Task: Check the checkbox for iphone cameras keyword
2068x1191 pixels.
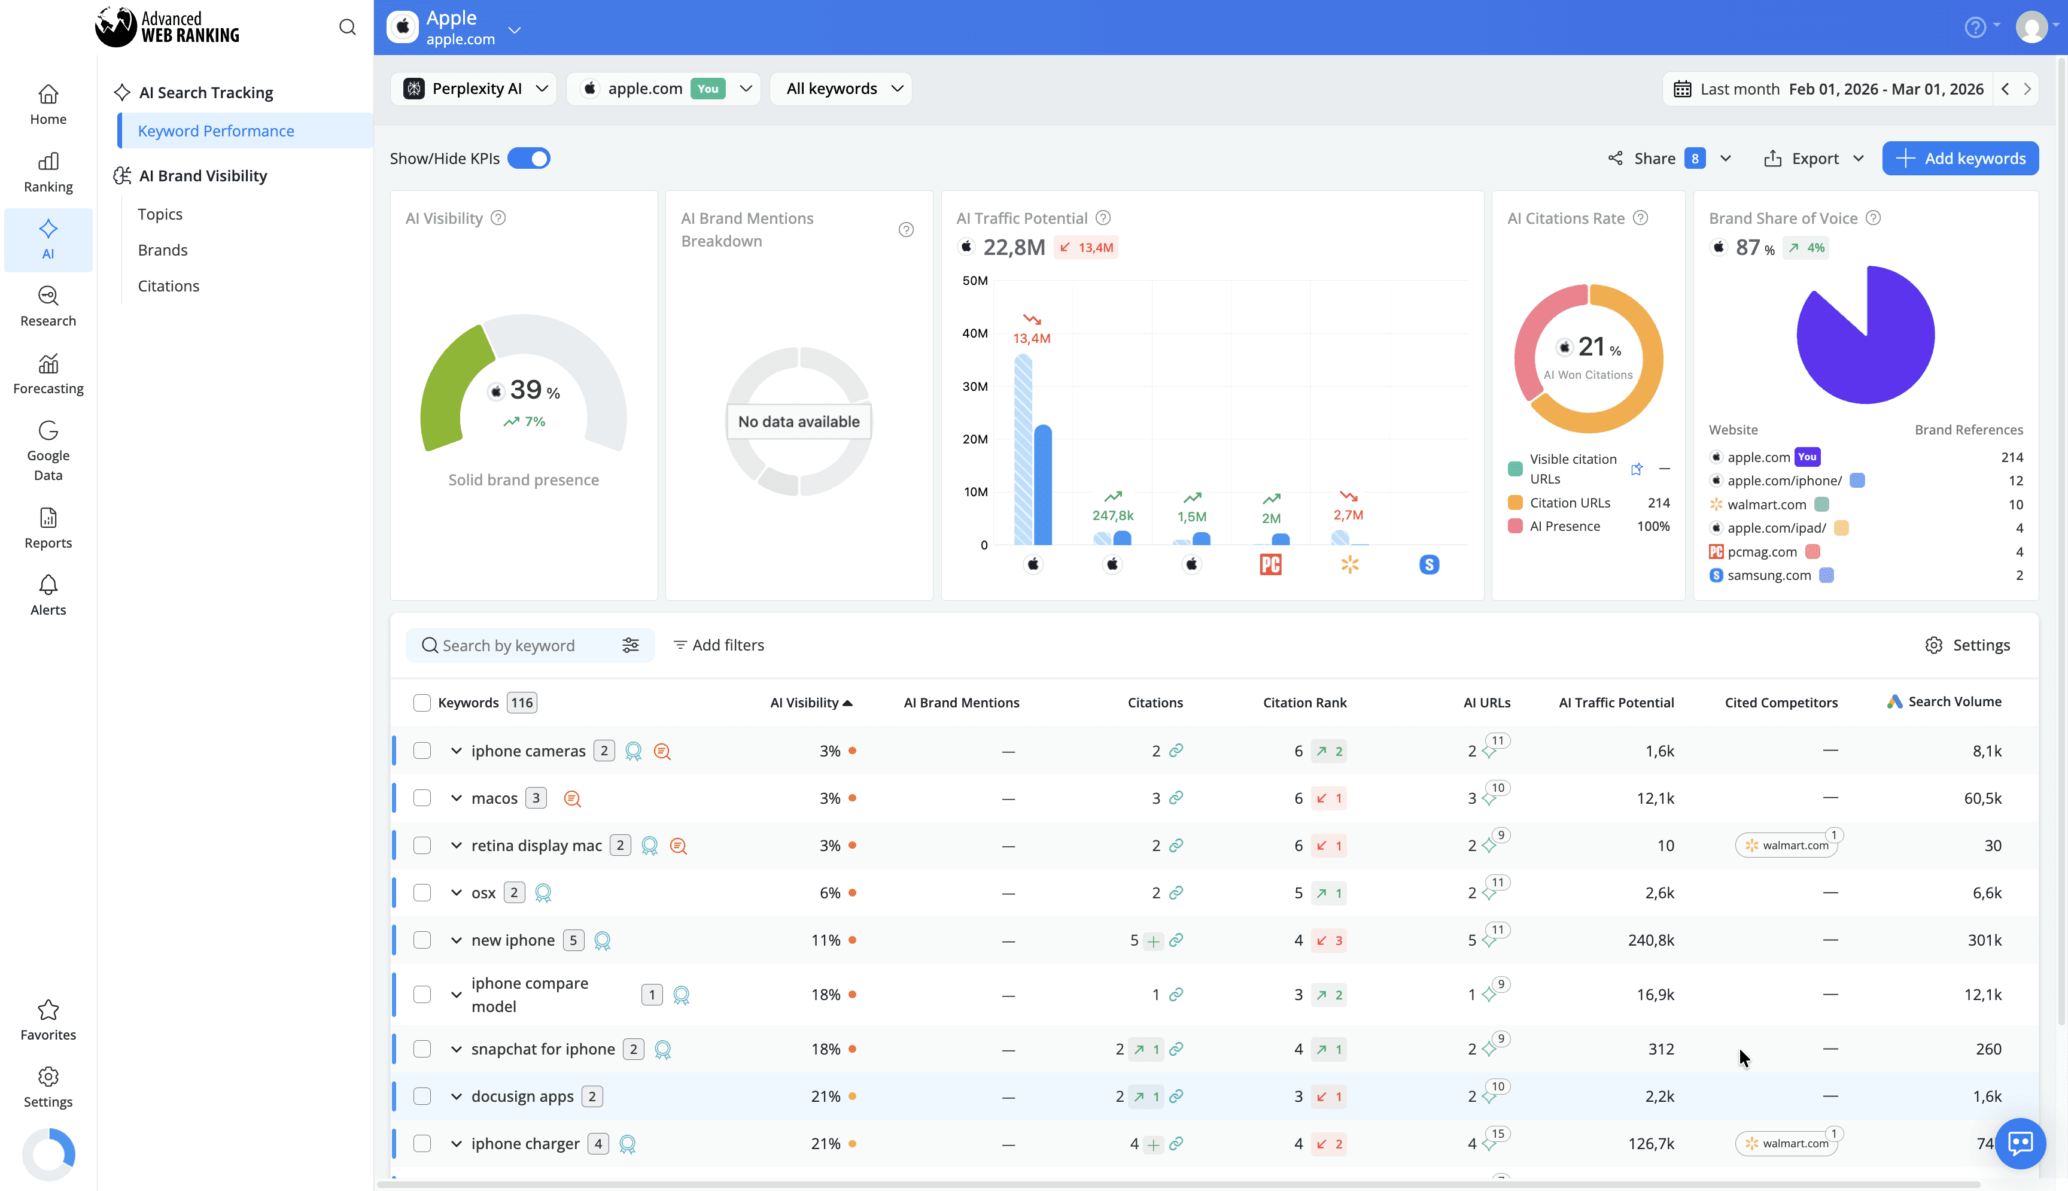Action: tap(422, 750)
